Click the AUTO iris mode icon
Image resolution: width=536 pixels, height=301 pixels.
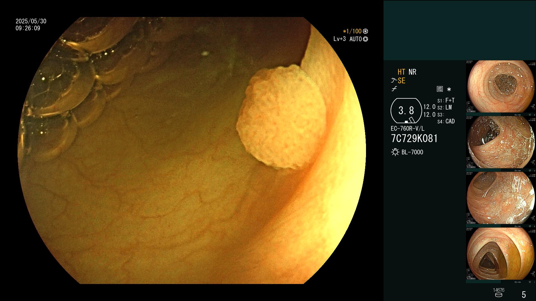(365, 39)
